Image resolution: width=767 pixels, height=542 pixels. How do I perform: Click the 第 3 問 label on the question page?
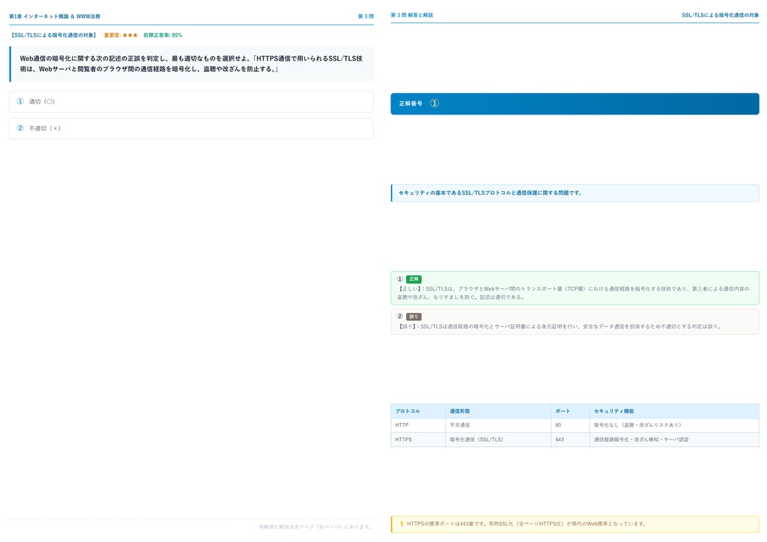(366, 16)
